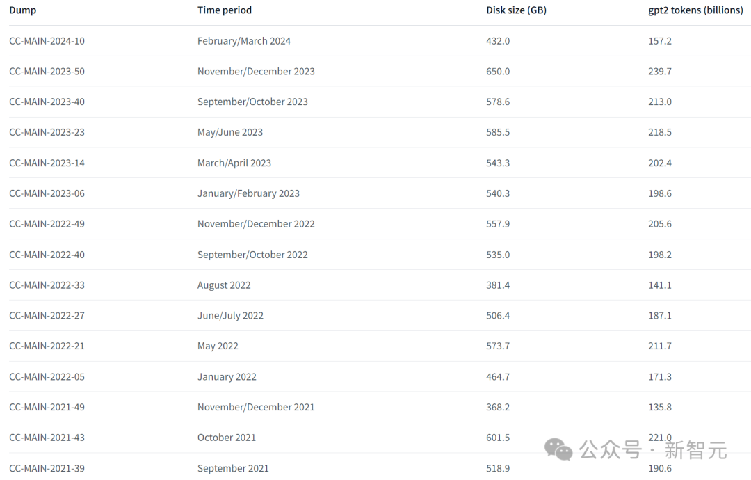Select the Time period column header
The image size is (751, 480).
point(224,10)
